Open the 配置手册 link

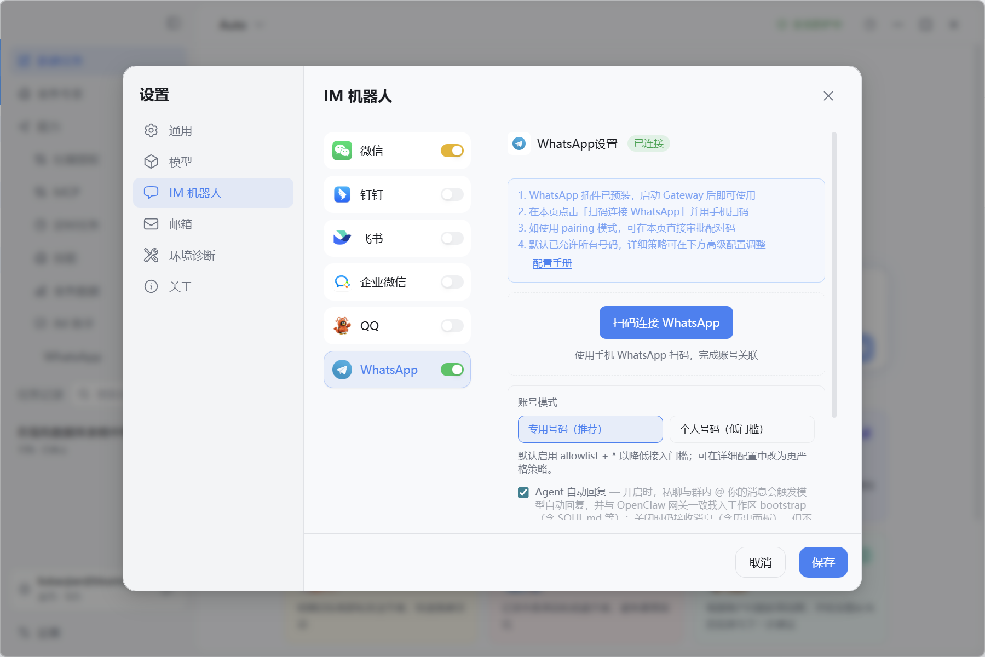pyautogui.click(x=552, y=263)
